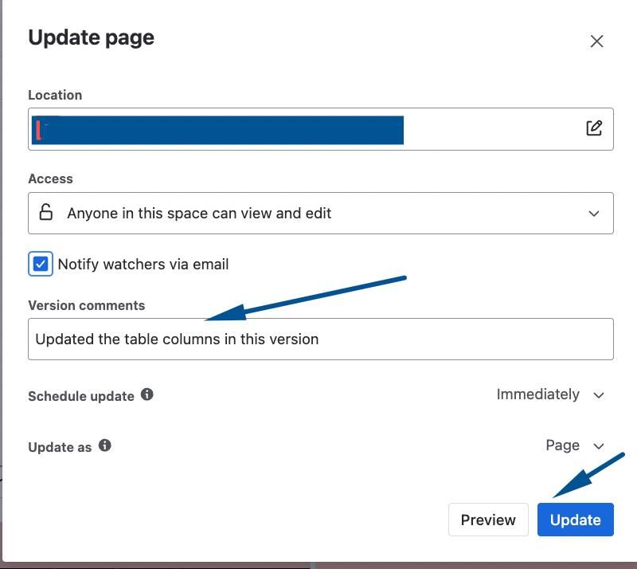Click the Location label
Viewport: 637px width, 569px height.
pyautogui.click(x=55, y=95)
